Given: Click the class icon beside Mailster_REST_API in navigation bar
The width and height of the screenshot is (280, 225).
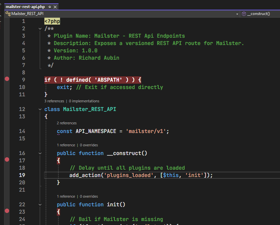Looking at the screenshot, I should click(8, 14).
